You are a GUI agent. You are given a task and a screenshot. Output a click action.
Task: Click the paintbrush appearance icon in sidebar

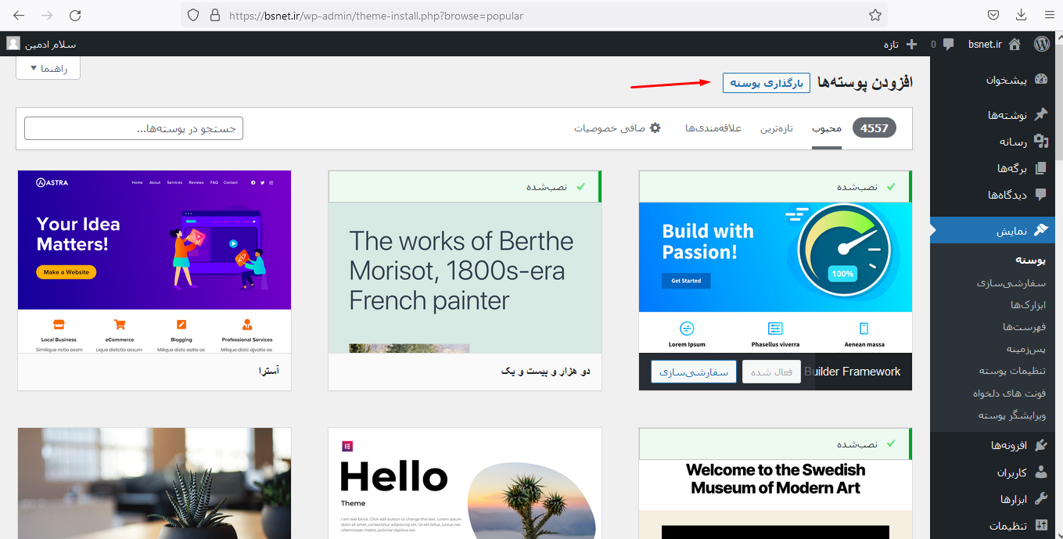(1041, 230)
